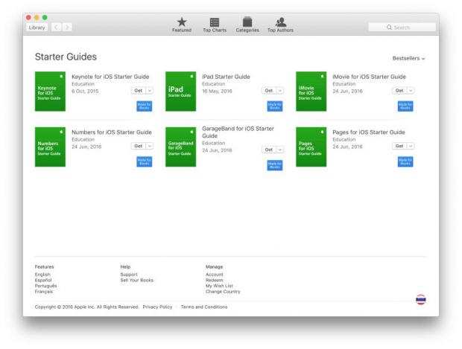Click the Made for iBooks badge under Numbers
This screenshot has height=349, width=462.
(144, 161)
